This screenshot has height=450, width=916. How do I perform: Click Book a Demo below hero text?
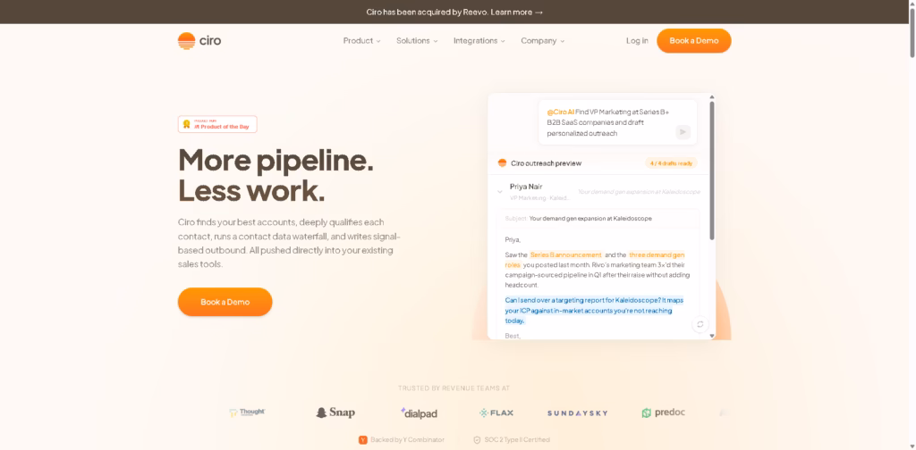pos(225,302)
